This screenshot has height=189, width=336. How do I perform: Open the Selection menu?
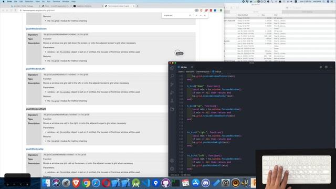(29, 1)
